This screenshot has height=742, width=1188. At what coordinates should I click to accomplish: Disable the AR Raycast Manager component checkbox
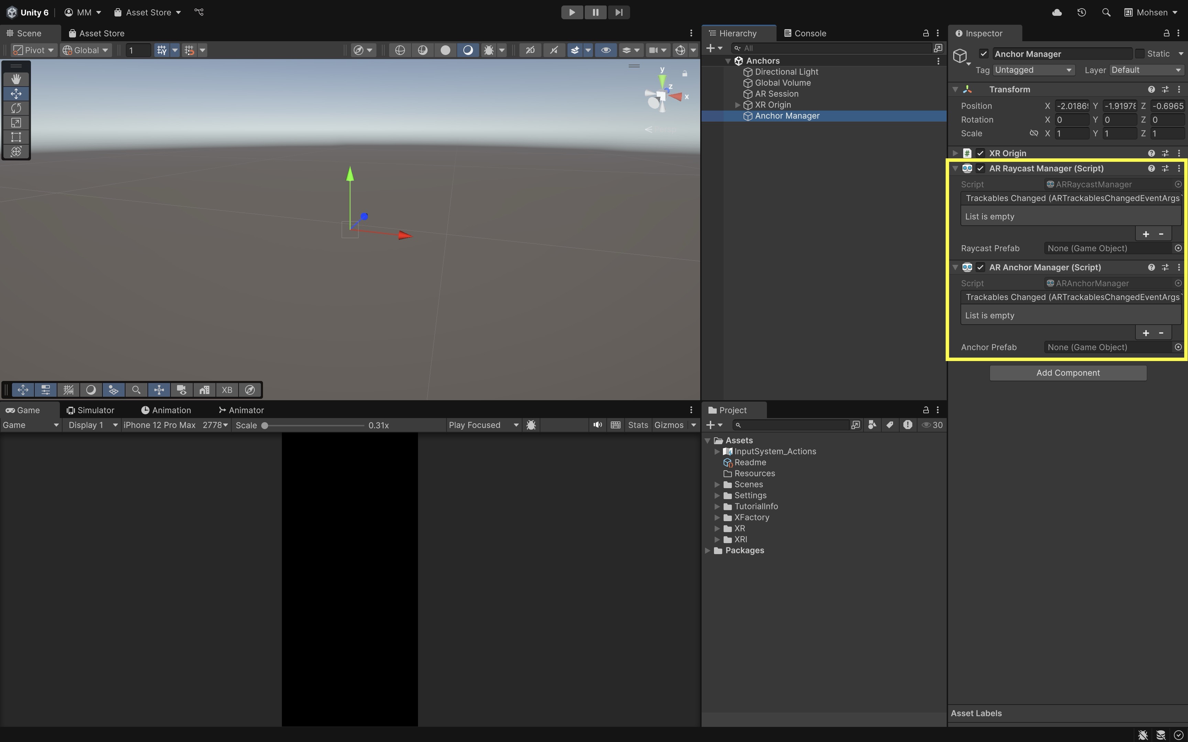coord(980,168)
